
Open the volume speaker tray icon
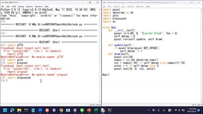pyautogui.click(x=179, y=110)
